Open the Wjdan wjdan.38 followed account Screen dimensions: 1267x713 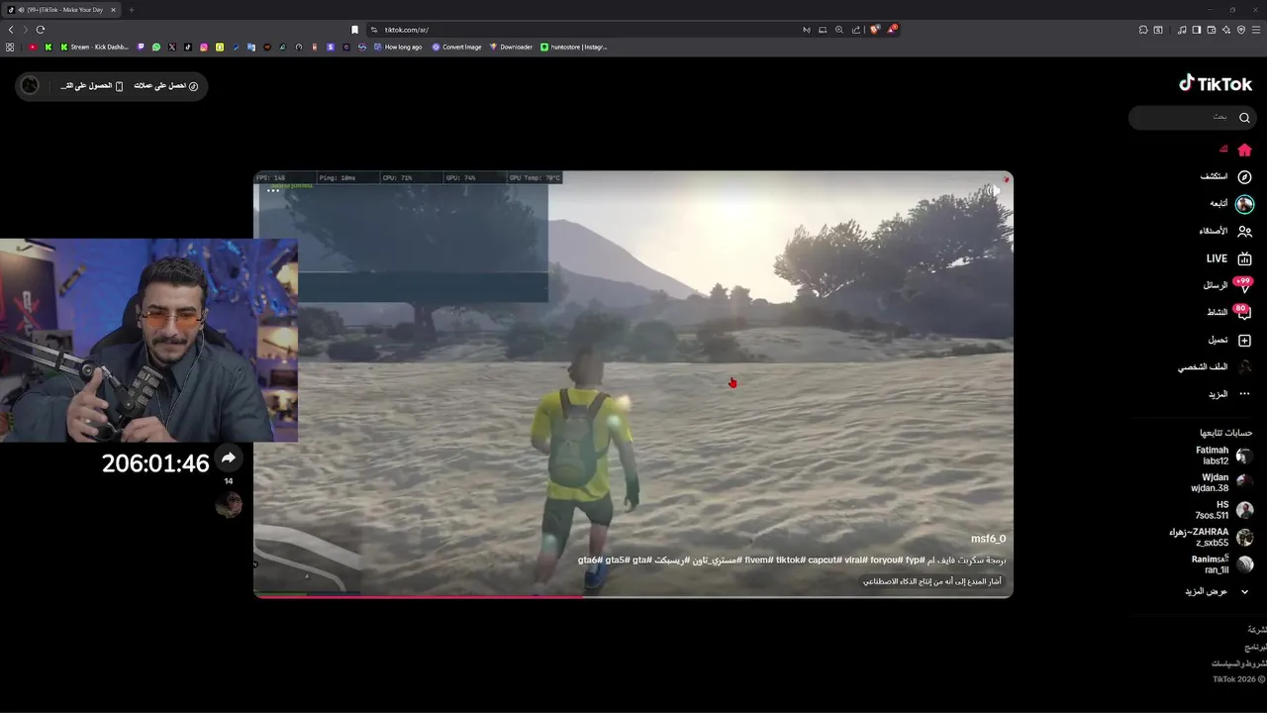click(x=1223, y=483)
